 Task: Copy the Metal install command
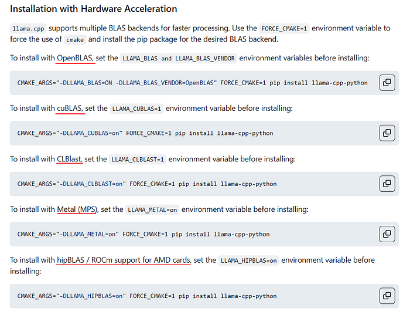click(387, 234)
